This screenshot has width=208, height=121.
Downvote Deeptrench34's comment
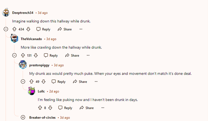tap(28, 29)
